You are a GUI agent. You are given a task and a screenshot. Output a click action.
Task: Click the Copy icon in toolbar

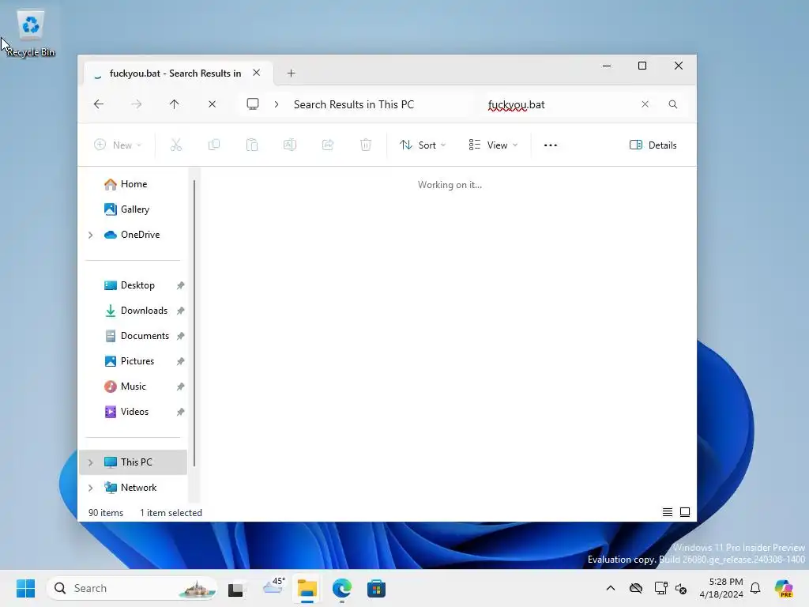tap(213, 145)
